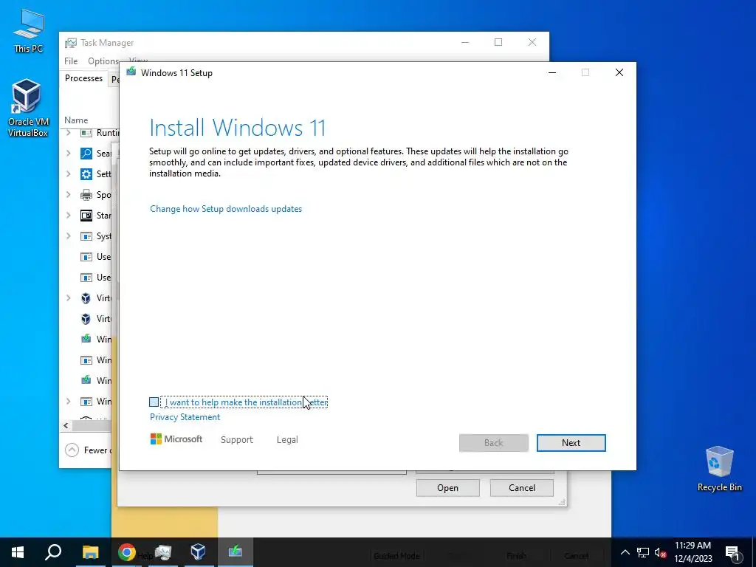
Task: Maximize the Task Manager window
Action: (498, 42)
